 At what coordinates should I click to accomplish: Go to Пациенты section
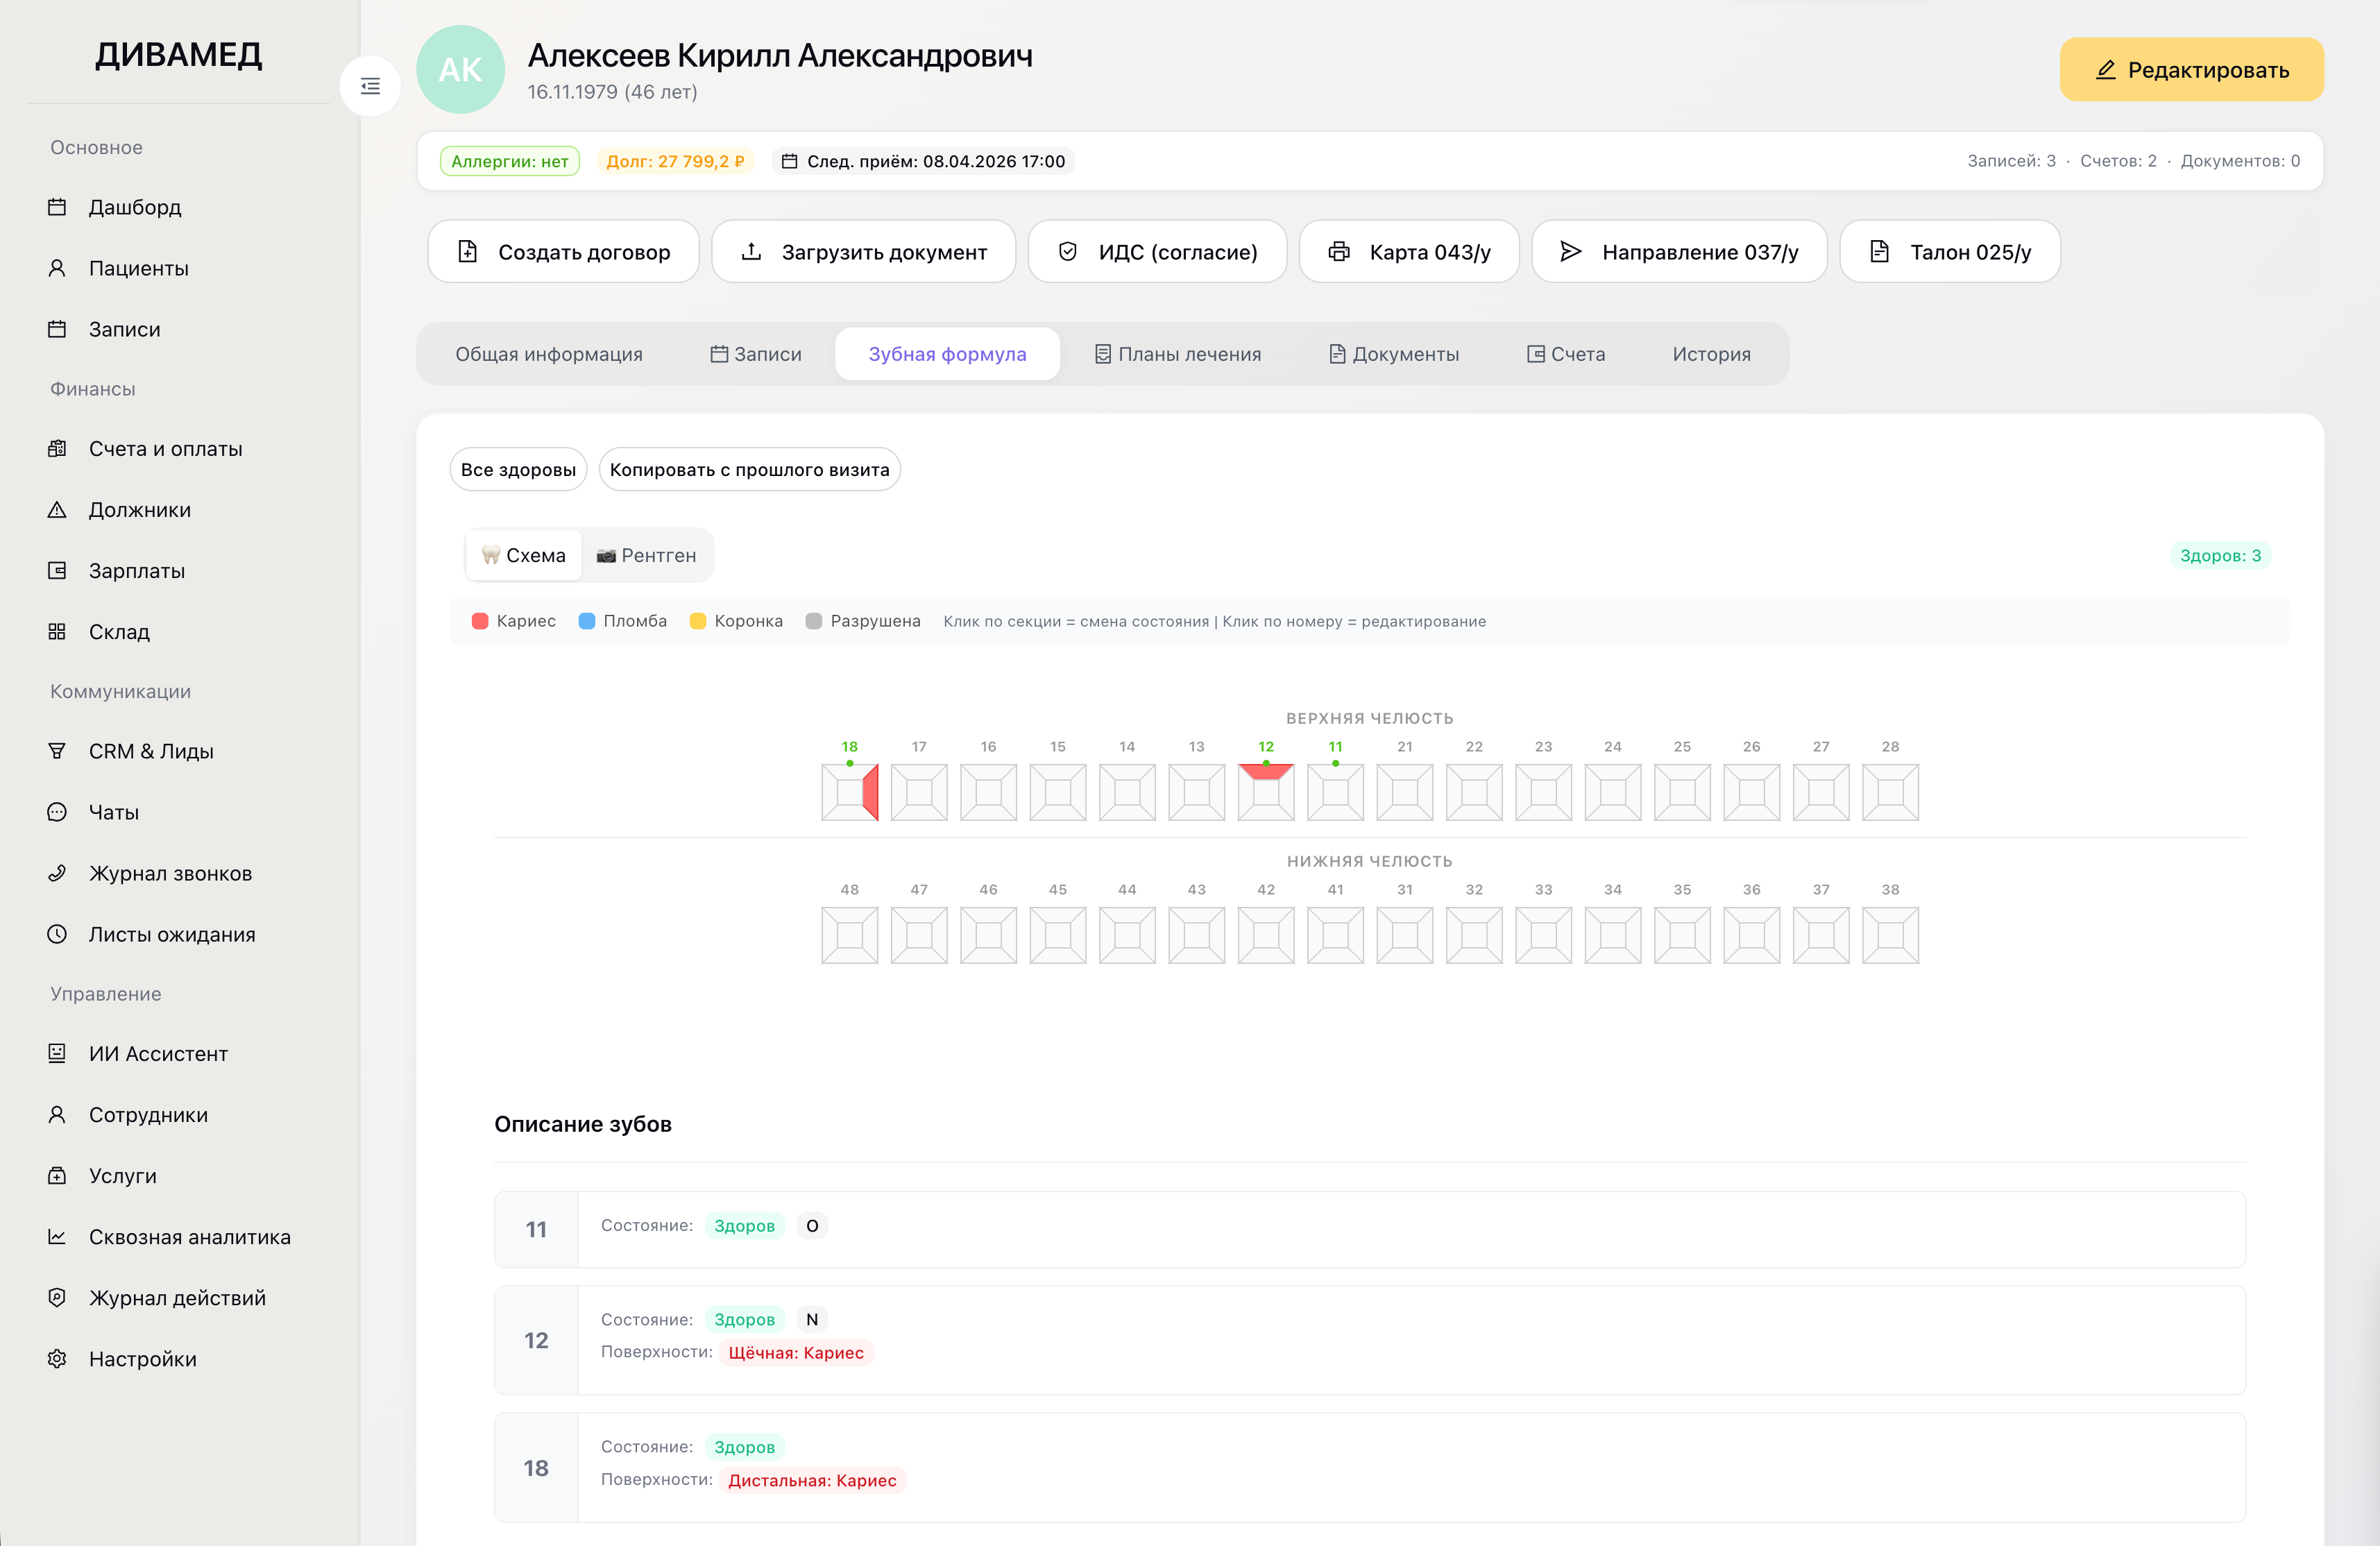[x=138, y=268]
